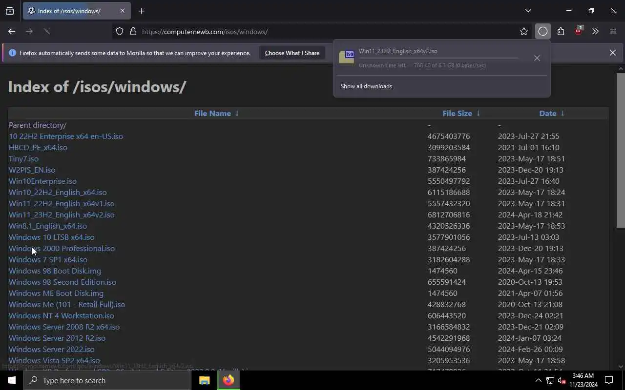Viewport: 625px width, 390px height.
Task: Open the uBlock Origin extension icon
Action: [578, 32]
